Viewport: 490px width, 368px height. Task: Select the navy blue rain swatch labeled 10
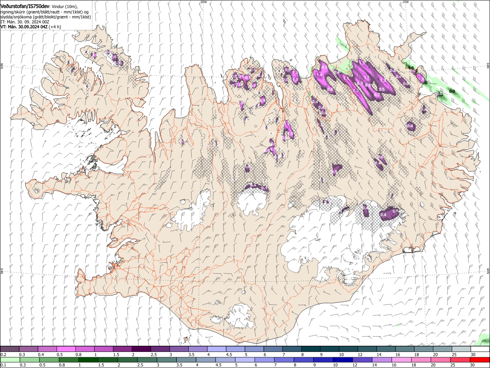pos(343,360)
